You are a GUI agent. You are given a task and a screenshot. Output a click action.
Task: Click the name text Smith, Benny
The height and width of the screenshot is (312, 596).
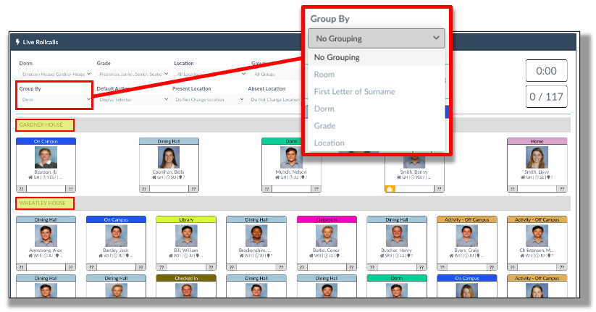click(x=414, y=172)
